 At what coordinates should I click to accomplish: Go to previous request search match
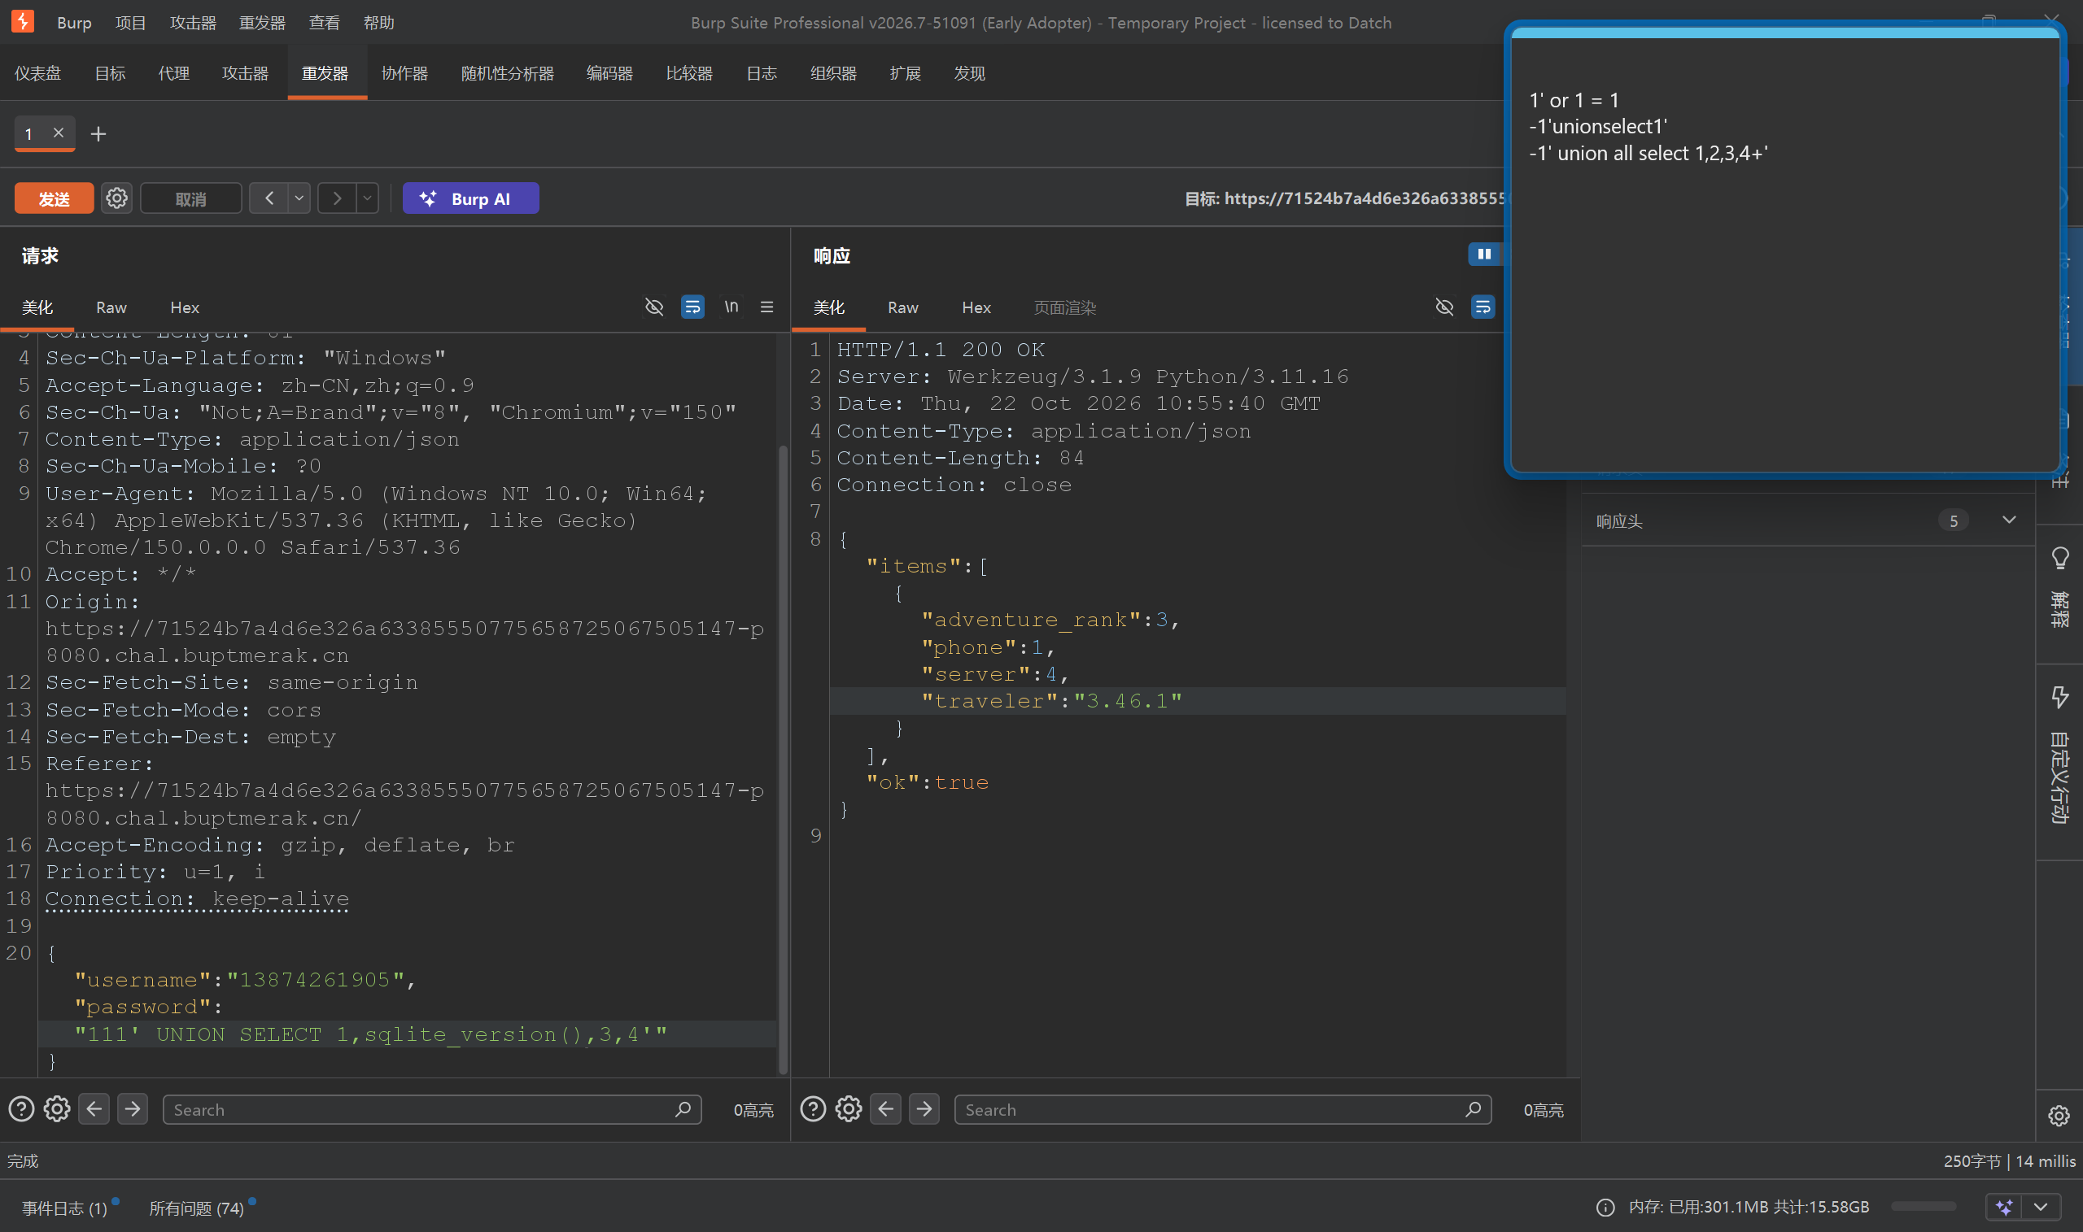[x=94, y=1109]
